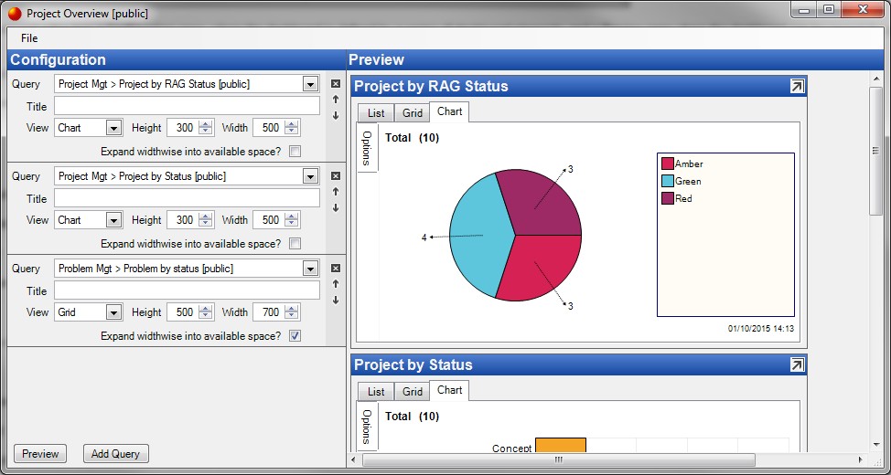
Task: Move Problem by status query up
Action: point(335,284)
